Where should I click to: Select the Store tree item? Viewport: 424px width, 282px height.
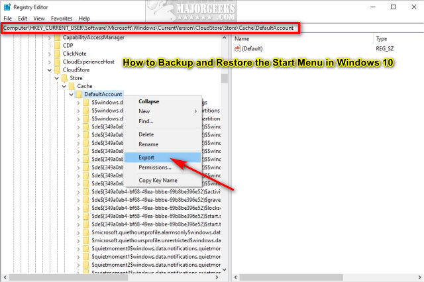76,78
